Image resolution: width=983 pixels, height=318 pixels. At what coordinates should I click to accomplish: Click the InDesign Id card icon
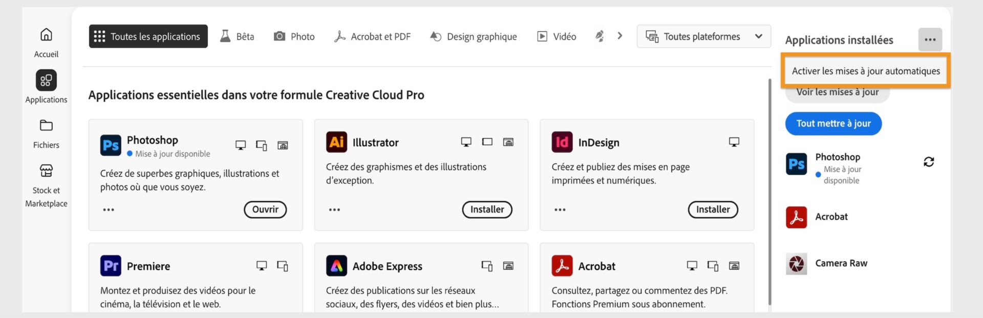pos(562,142)
